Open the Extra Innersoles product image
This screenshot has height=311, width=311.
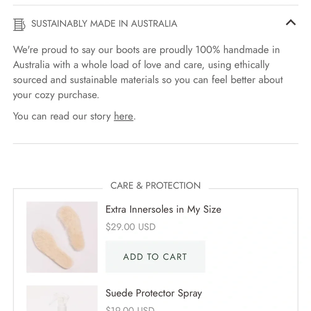pos(62,237)
